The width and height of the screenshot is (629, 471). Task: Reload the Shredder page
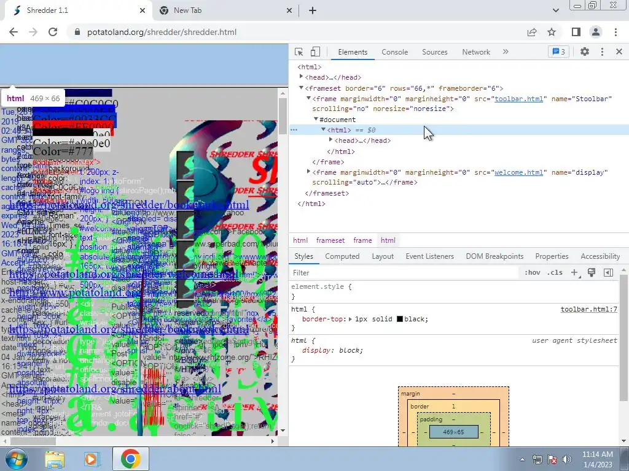click(53, 32)
